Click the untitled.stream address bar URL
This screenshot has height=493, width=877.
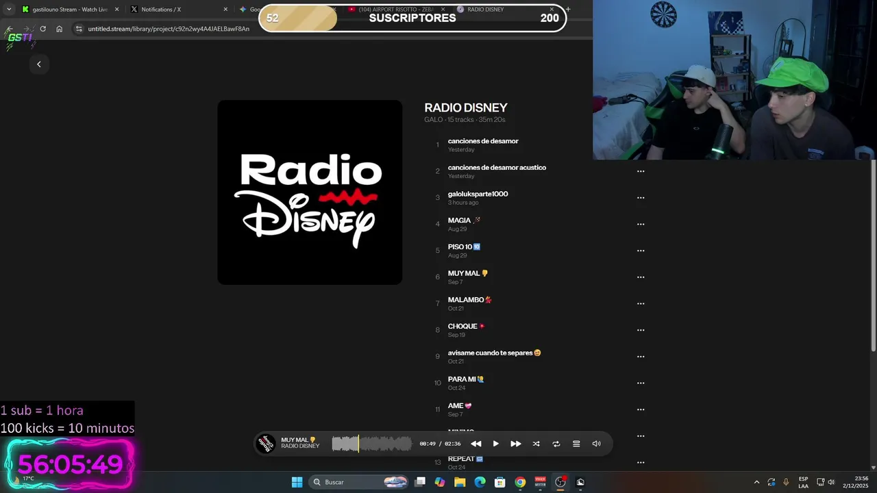(x=169, y=29)
